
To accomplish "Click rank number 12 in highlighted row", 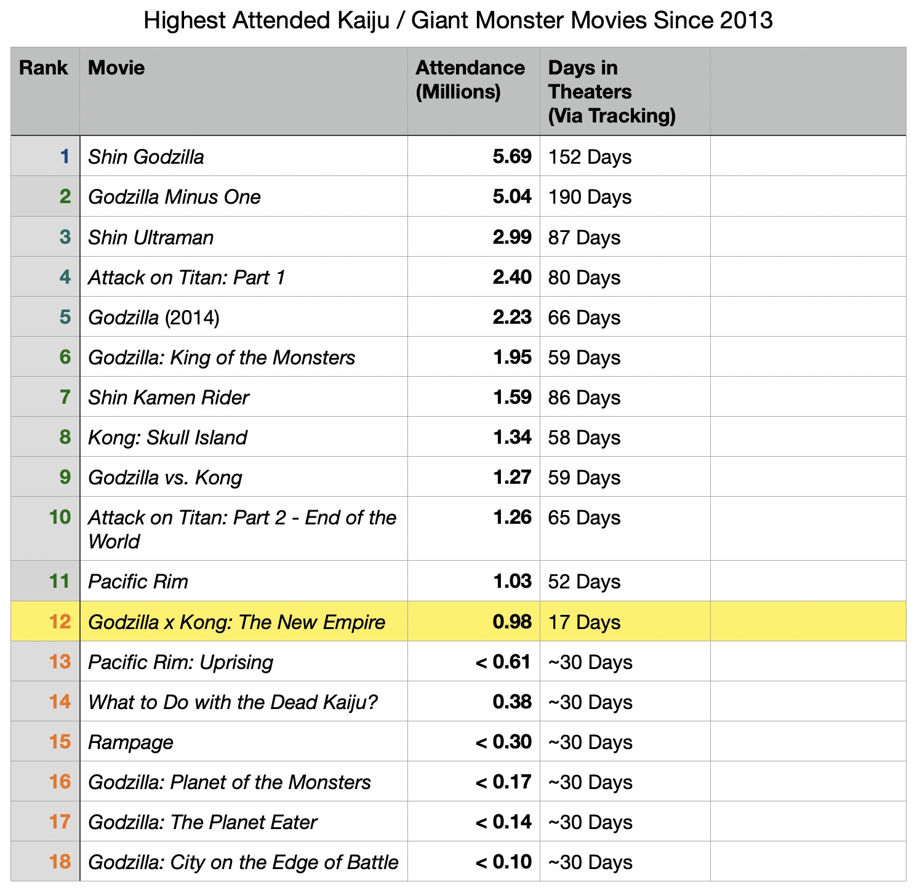I will point(45,621).
